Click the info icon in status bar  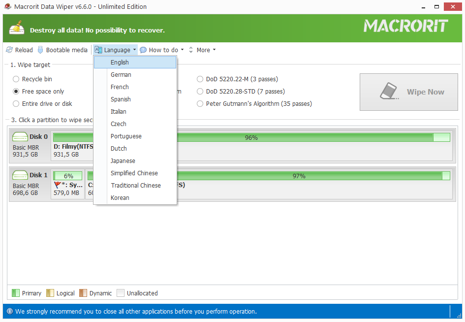point(10,311)
